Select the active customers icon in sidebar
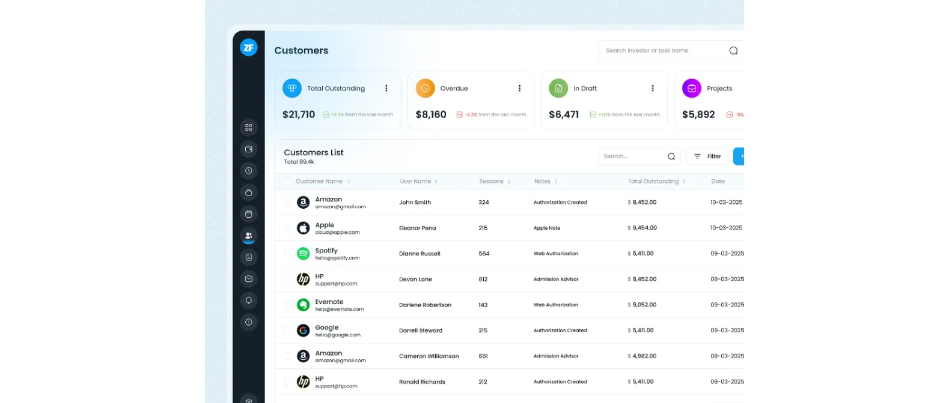This screenshot has height=403, width=949. click(x=249, y=236)
